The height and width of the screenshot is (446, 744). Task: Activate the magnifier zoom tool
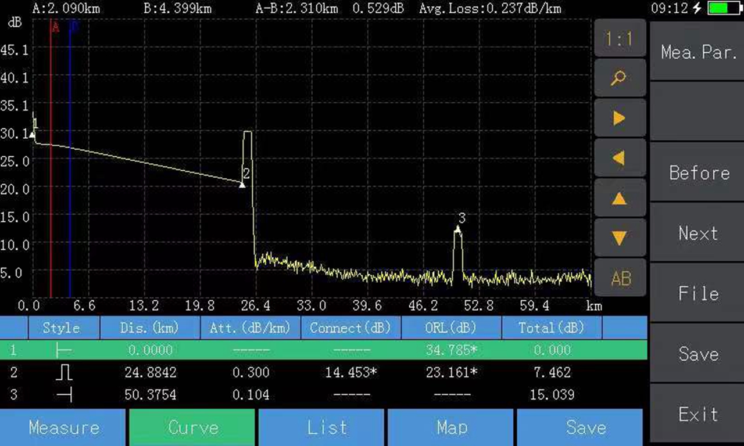pyautogui.click(x=620, y=78)
